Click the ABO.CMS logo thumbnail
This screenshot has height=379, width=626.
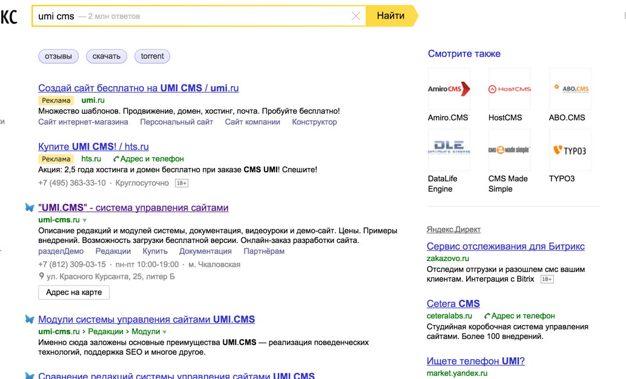(570, 89)
